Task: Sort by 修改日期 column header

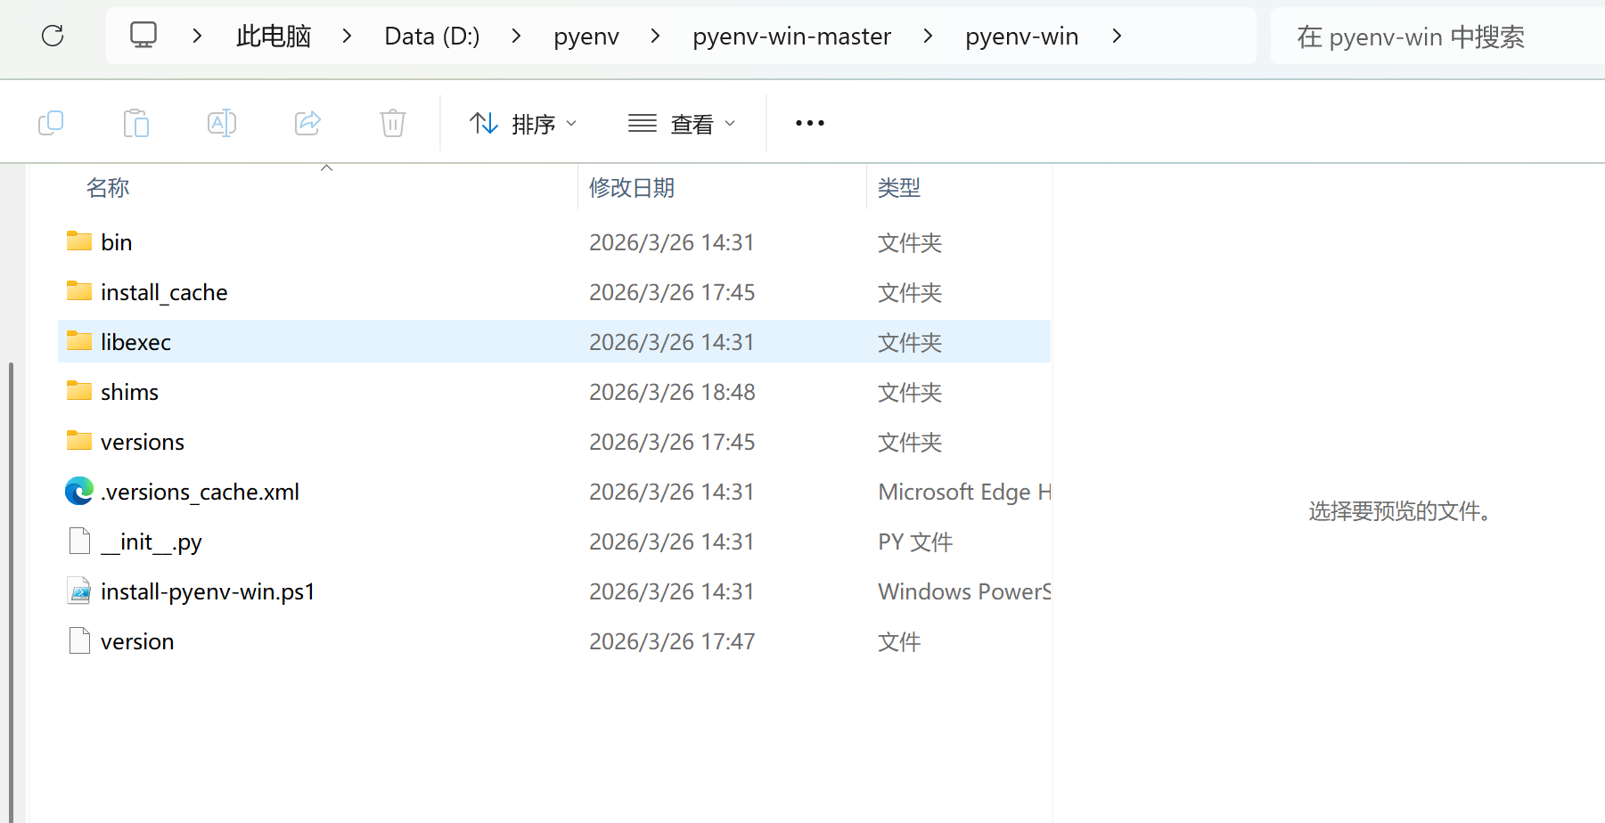Action: click(x=632, y=188)
